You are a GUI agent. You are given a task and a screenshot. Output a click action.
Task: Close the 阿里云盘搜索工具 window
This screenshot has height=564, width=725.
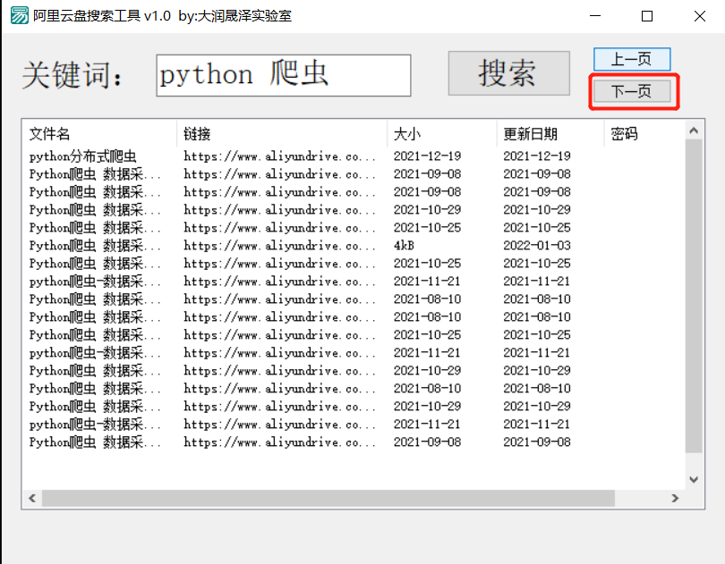(700, 16)
